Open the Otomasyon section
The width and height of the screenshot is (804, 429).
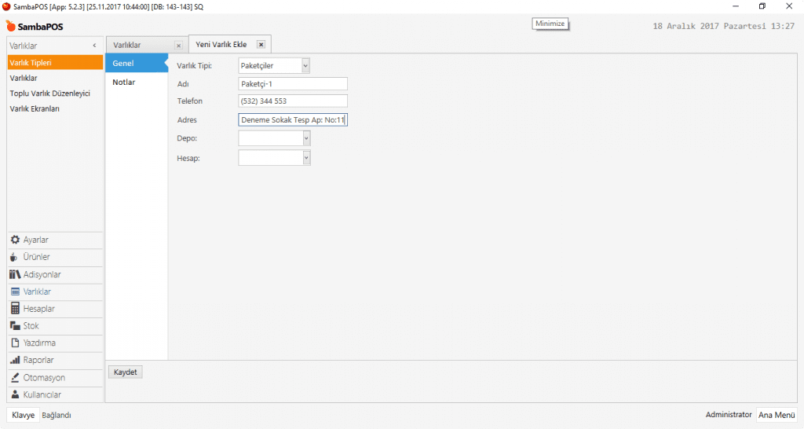[44, 378]
